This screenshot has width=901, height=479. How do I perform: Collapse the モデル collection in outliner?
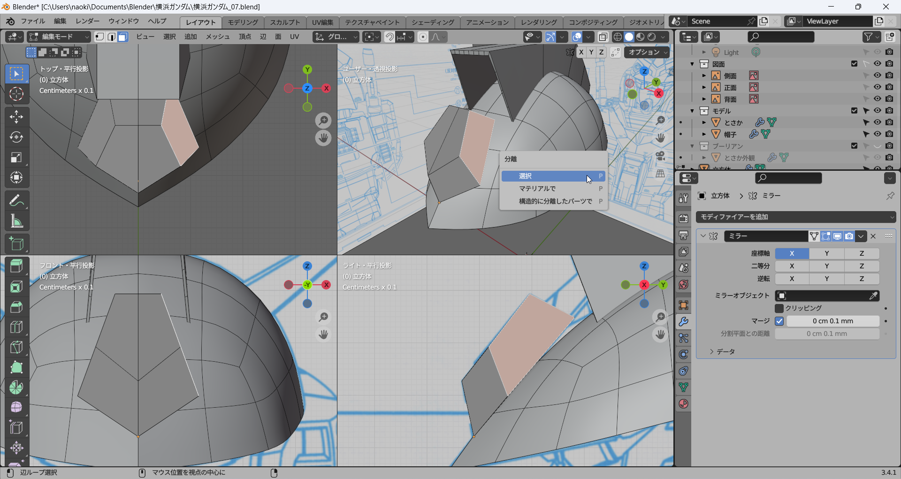tap(692, 111)
